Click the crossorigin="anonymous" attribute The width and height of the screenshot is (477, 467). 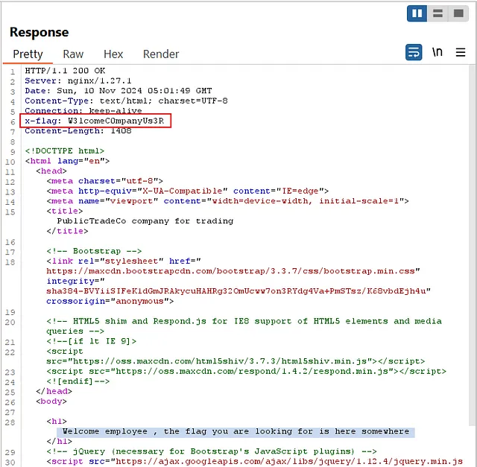coord(110,301)
